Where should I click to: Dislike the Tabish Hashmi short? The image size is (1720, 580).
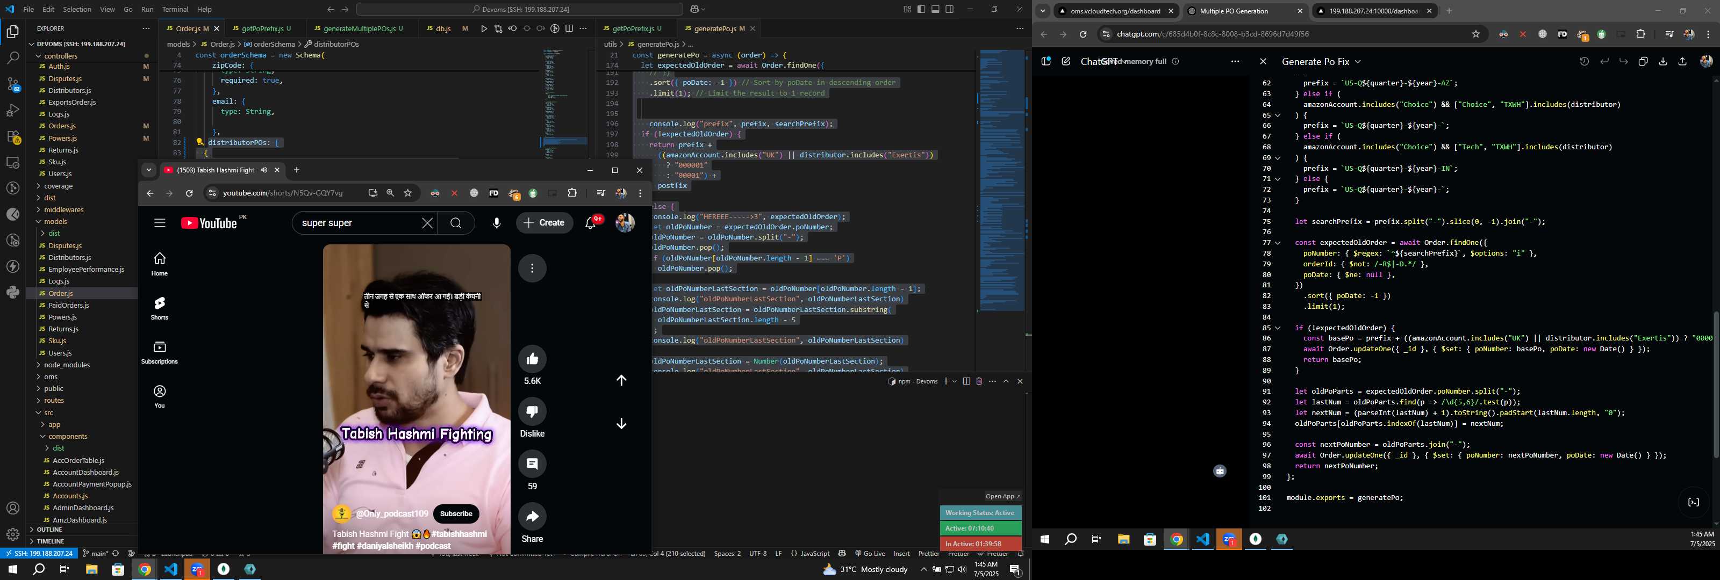pyautogui.click(x=532, y=412)
